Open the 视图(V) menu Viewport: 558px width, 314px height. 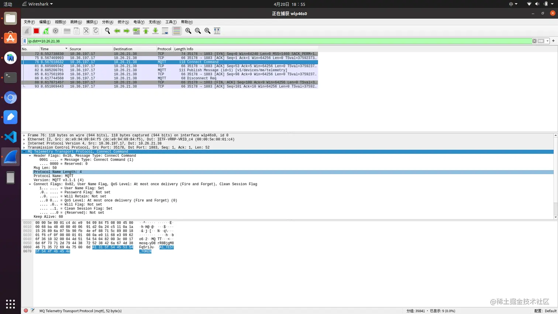pos(60,22)
